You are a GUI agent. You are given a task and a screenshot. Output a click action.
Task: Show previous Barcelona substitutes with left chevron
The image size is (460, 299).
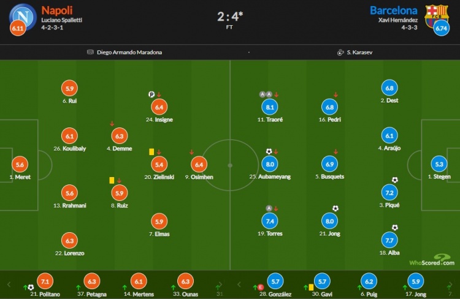(x=239, y=284)
